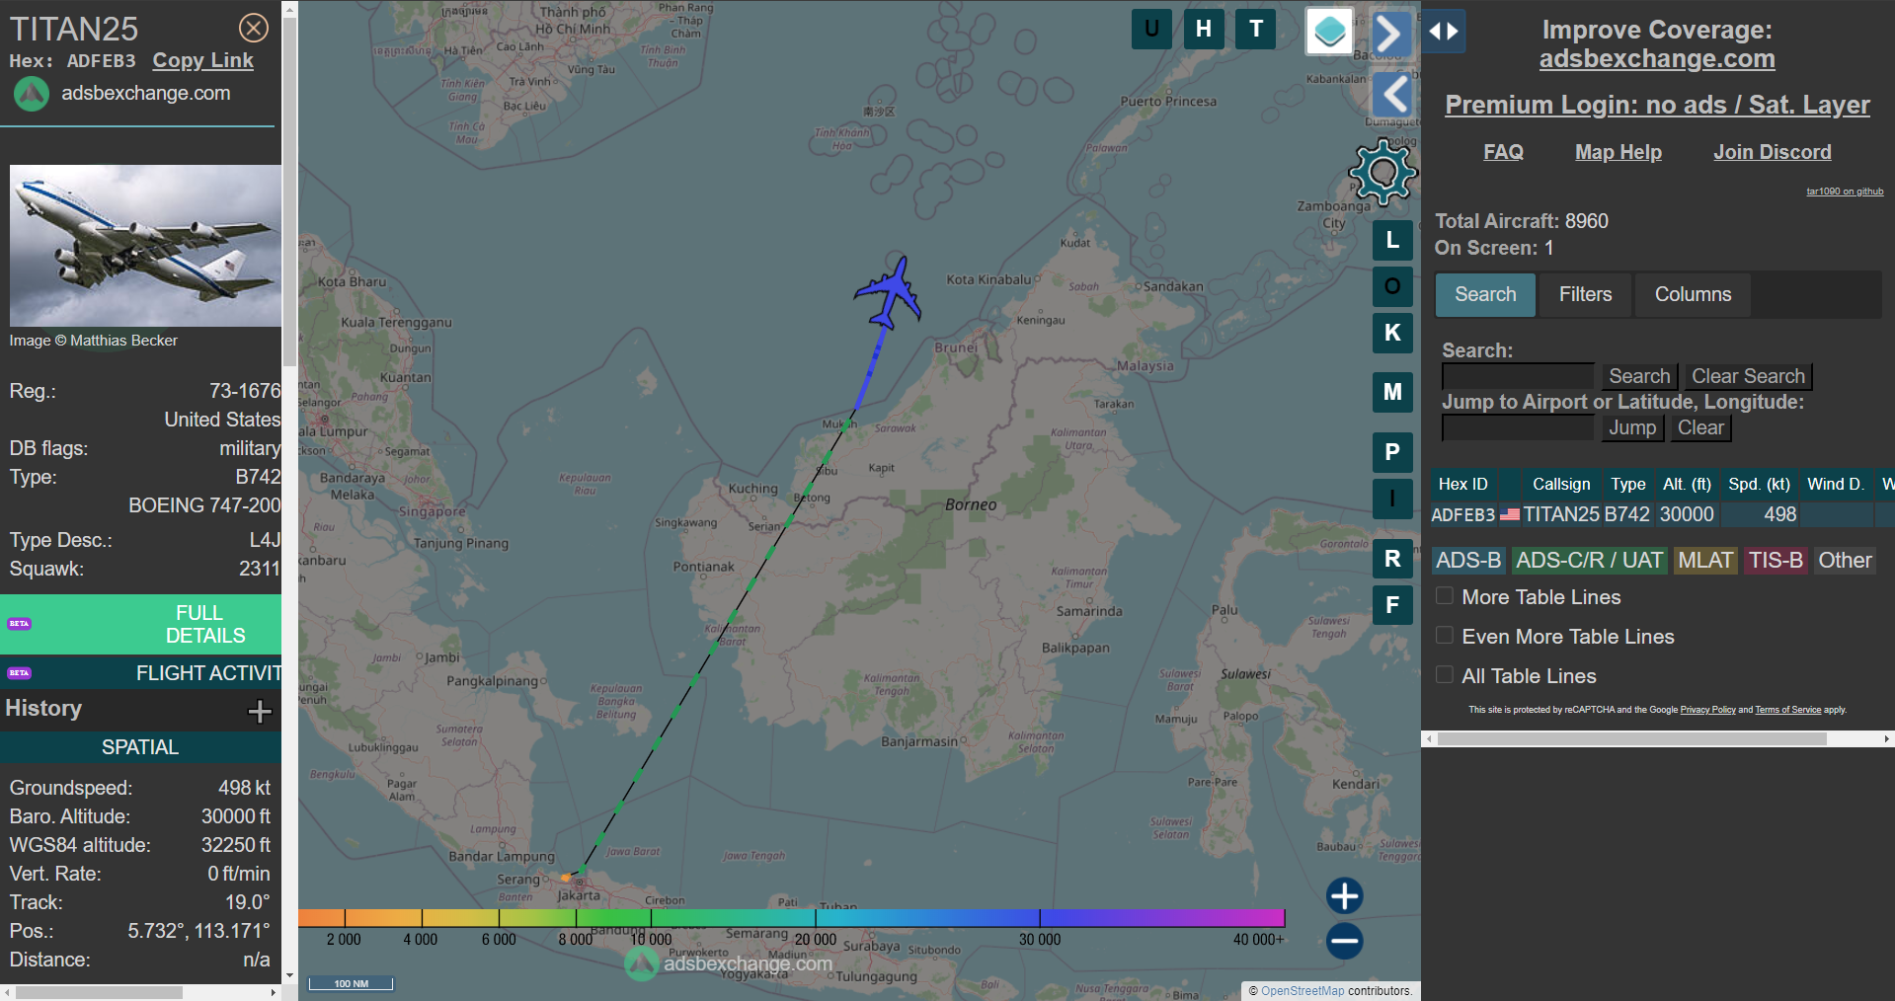This screenshot has height=1001, width=1895.
Task: Sort table by Spd. (kt) column
Action: click(1759, 484)
